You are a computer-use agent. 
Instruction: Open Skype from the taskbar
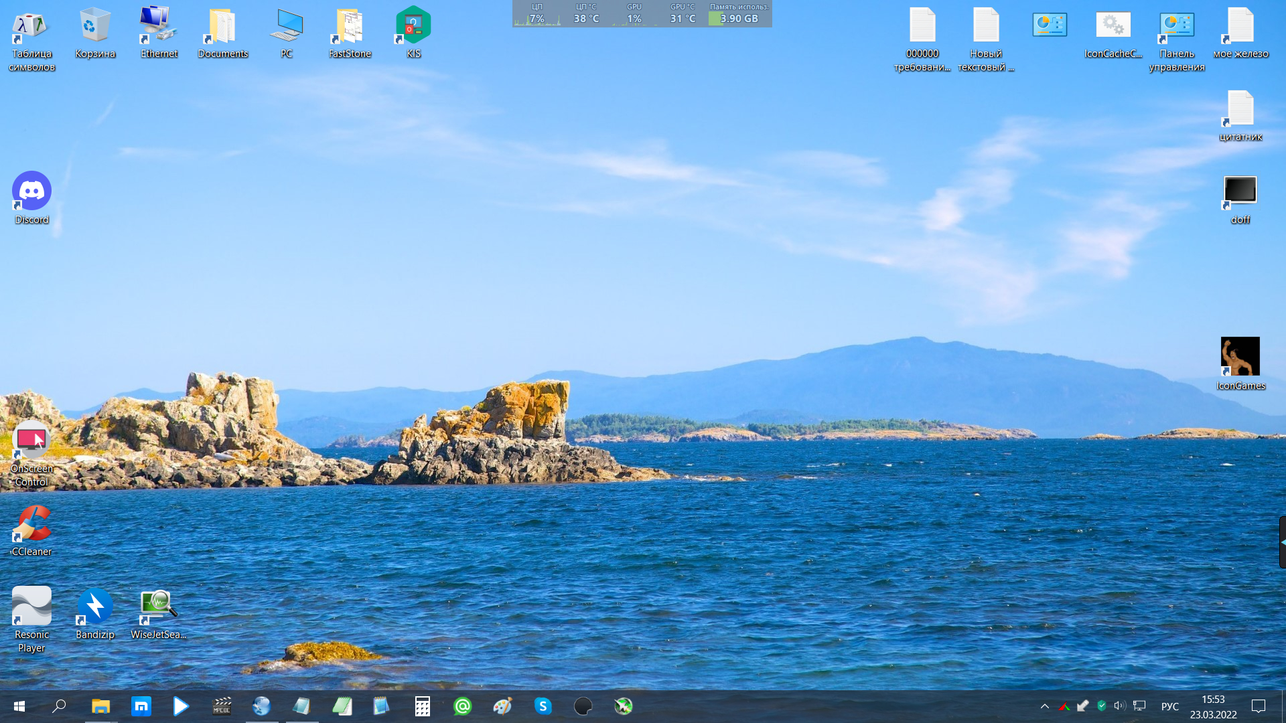[543, 706]
